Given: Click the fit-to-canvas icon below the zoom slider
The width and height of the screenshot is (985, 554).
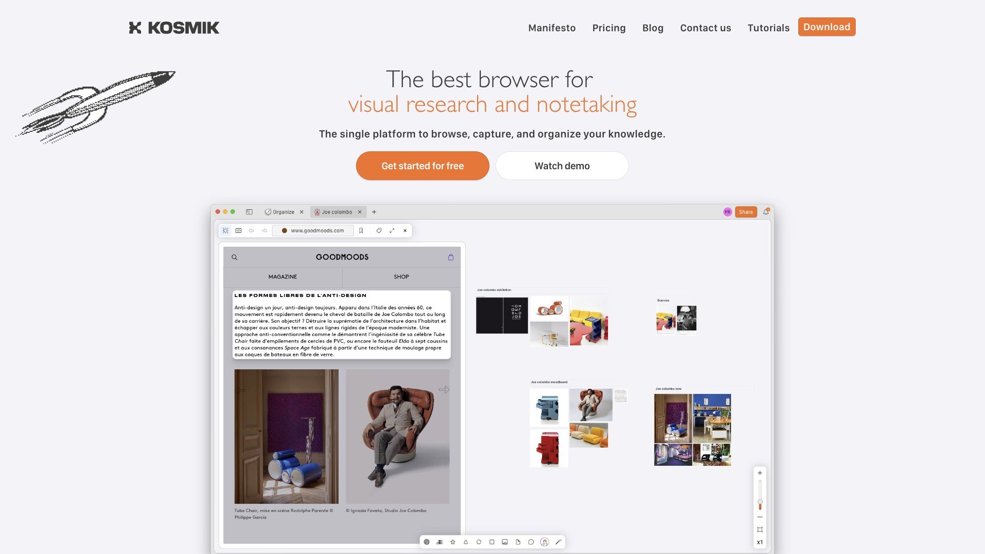Looking at the screenshot, I should (759, 529).
